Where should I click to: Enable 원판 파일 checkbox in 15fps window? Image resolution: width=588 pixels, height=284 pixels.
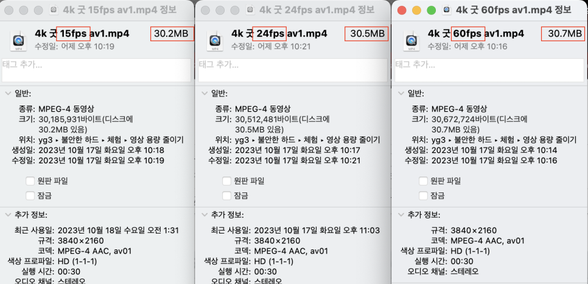(x=30, y=181)
